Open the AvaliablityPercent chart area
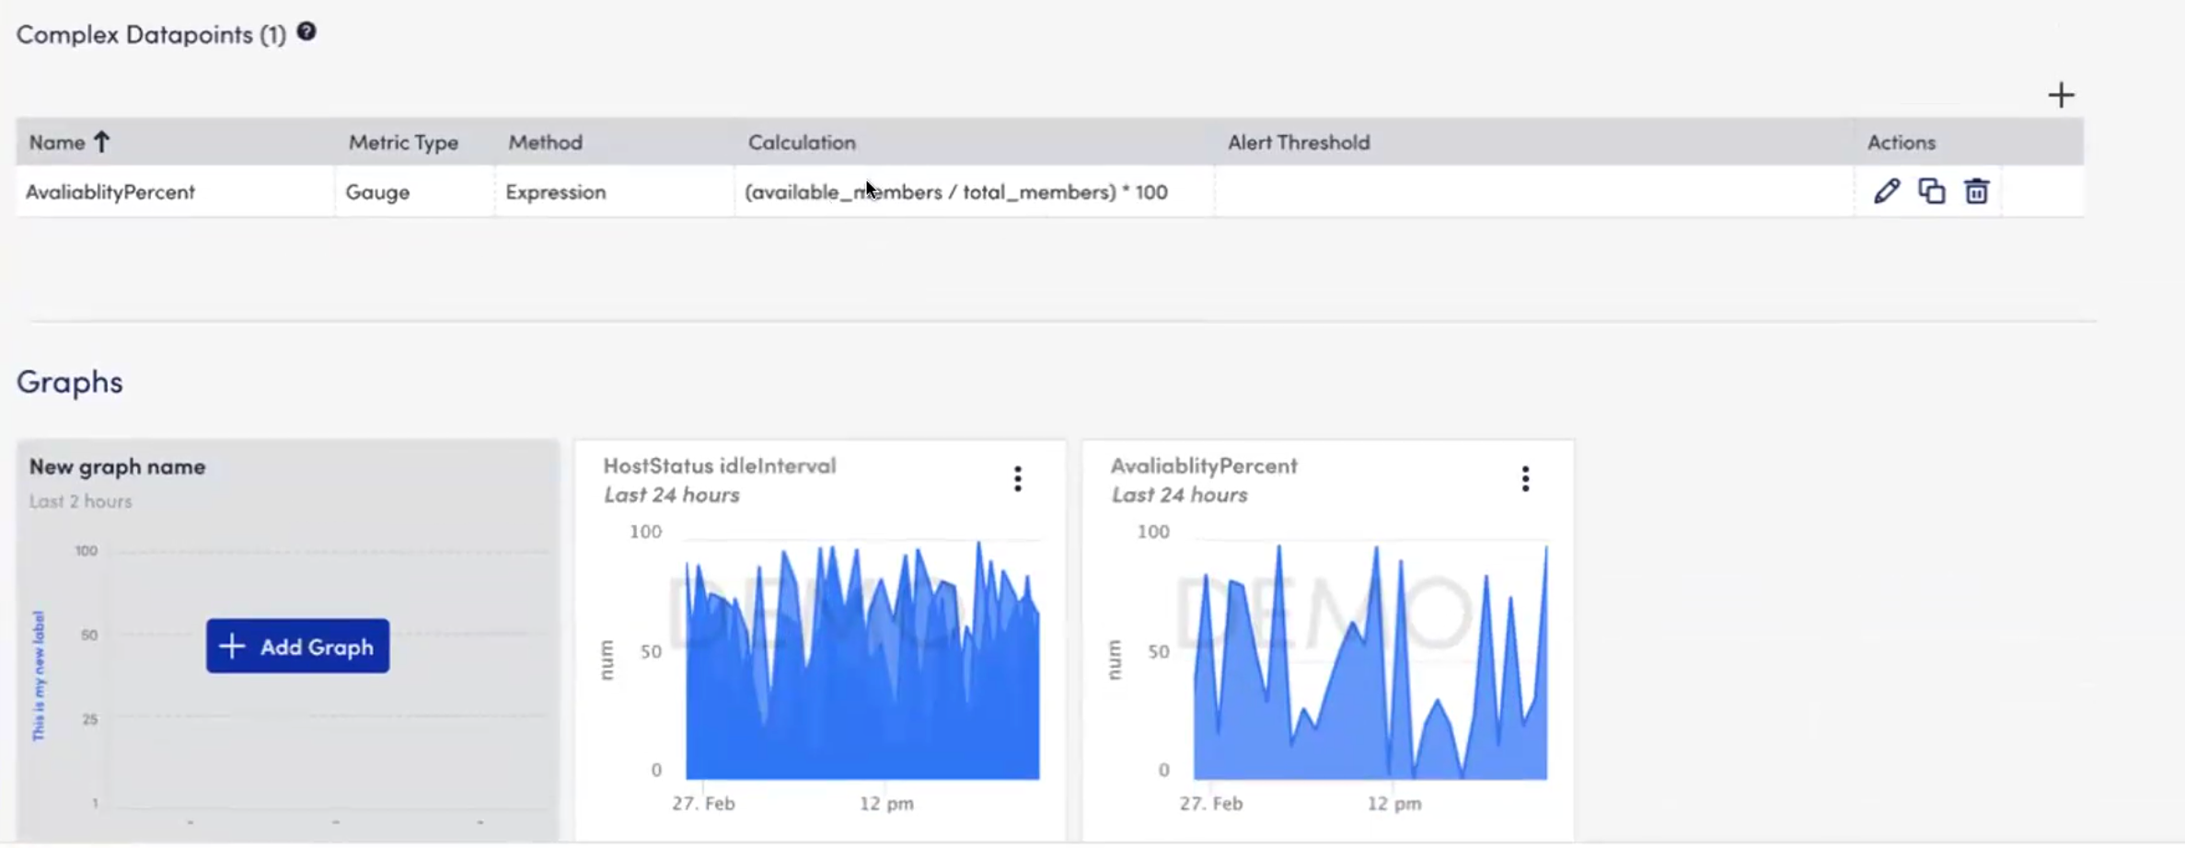2185x848 pixels. click(x=1370, y=660)
